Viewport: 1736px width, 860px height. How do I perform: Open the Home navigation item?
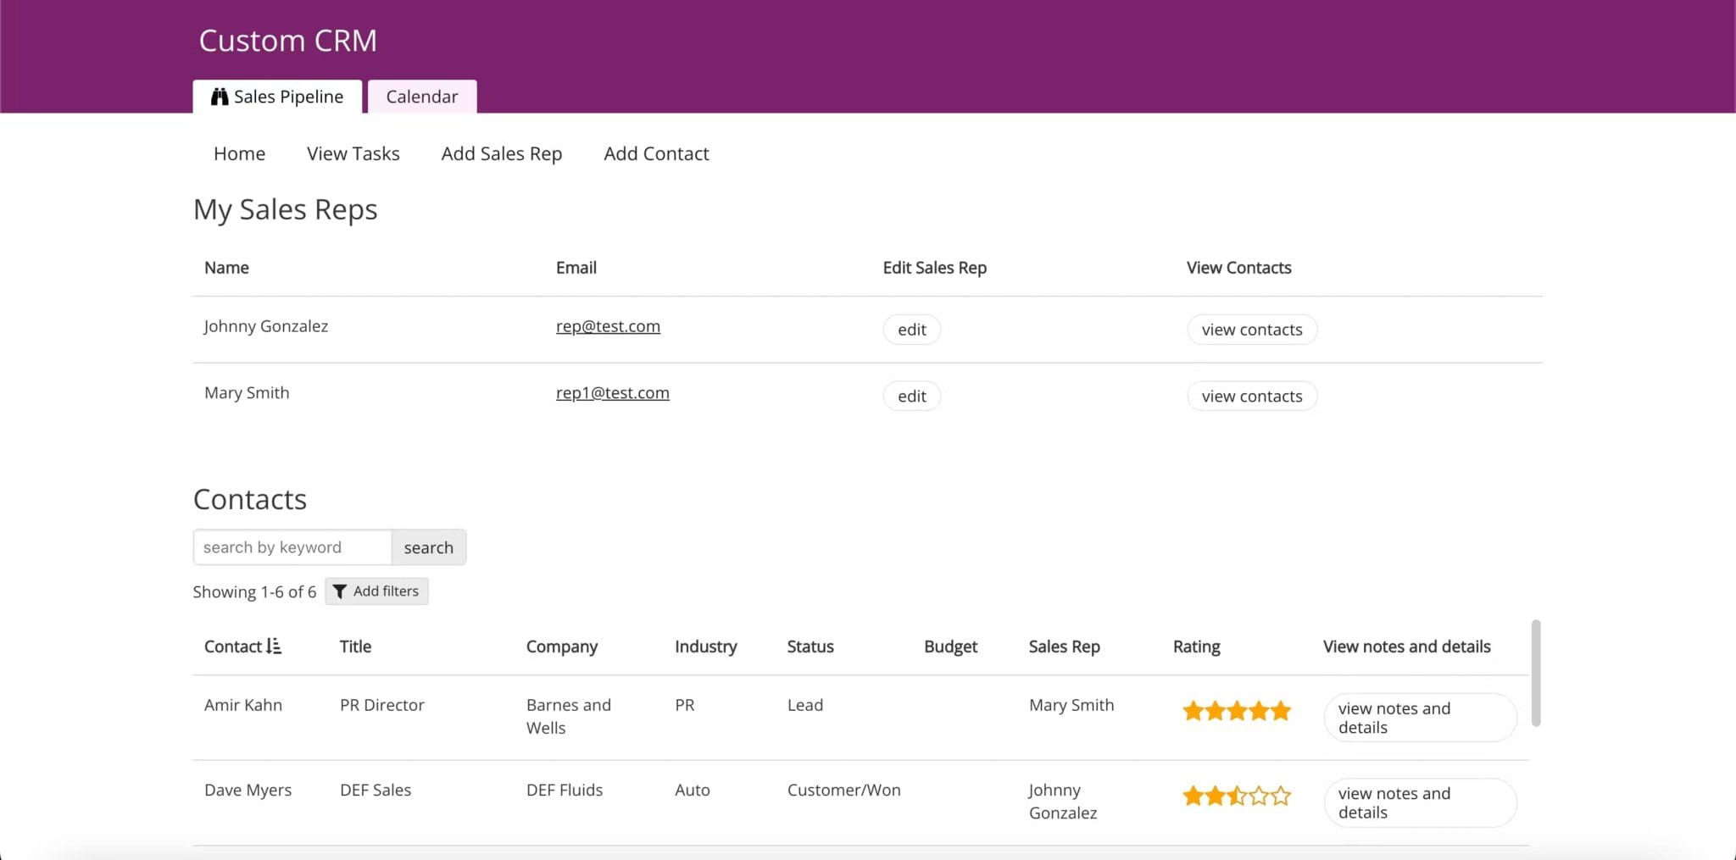tap(239, 153)
